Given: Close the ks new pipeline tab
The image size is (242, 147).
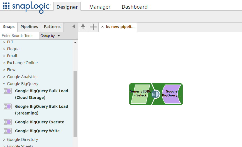Looking at the screenshot, I should click(x=102, y=27).
